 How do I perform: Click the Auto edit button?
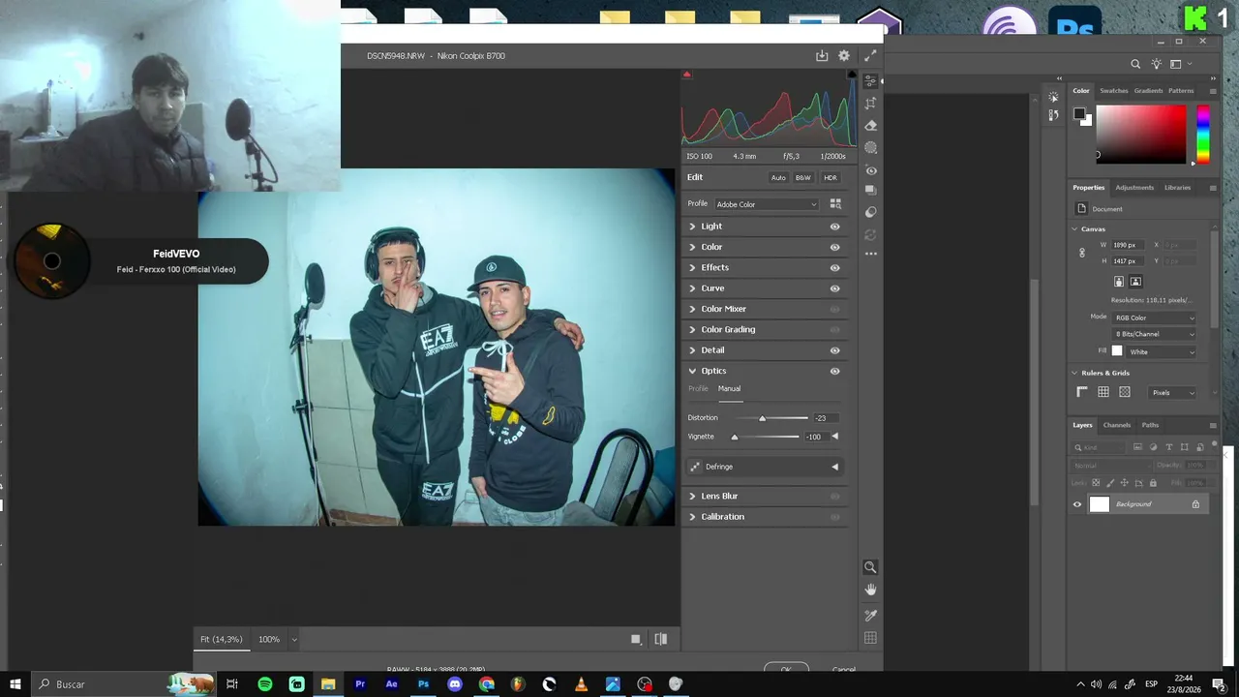tap(778, 178)
